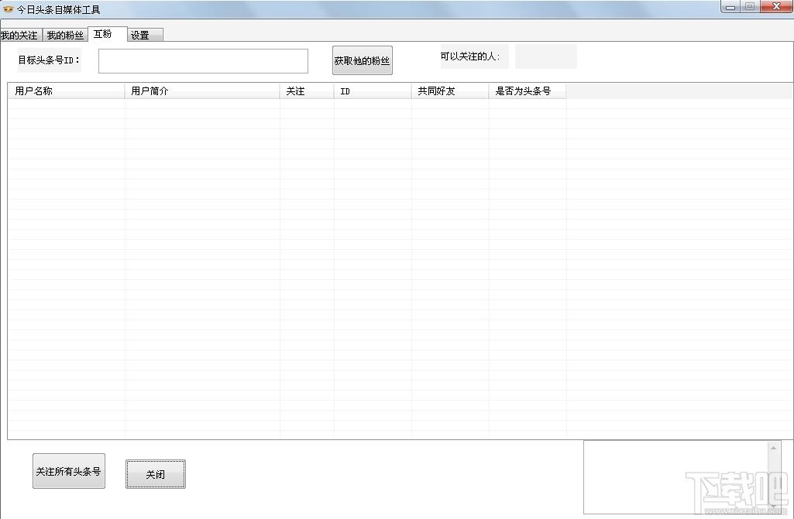Click the 关注 column header
The image size is (794, 519).
(x=307, y=91)
